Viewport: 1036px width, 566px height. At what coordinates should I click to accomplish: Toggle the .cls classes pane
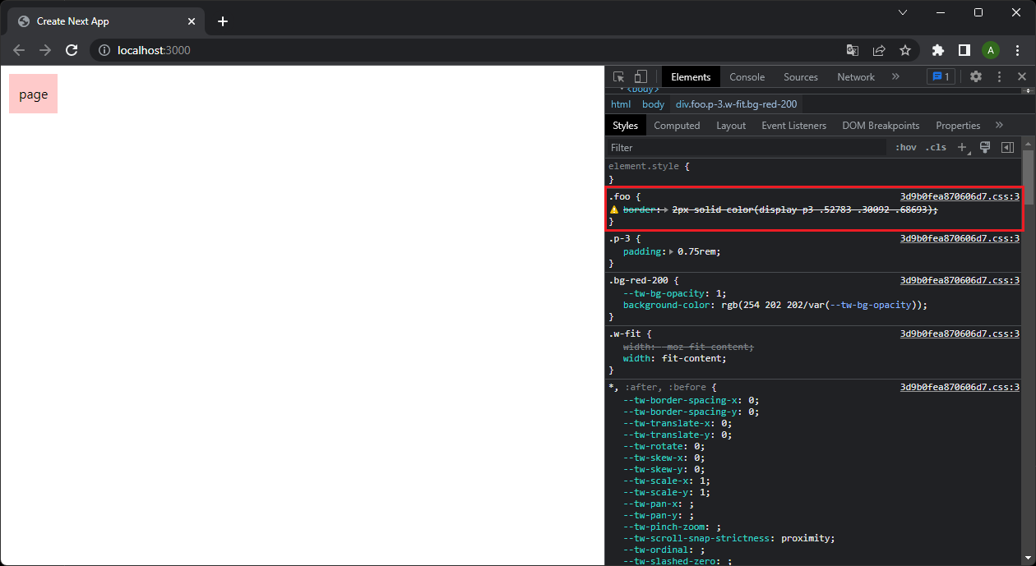click(x=936, y=147)
